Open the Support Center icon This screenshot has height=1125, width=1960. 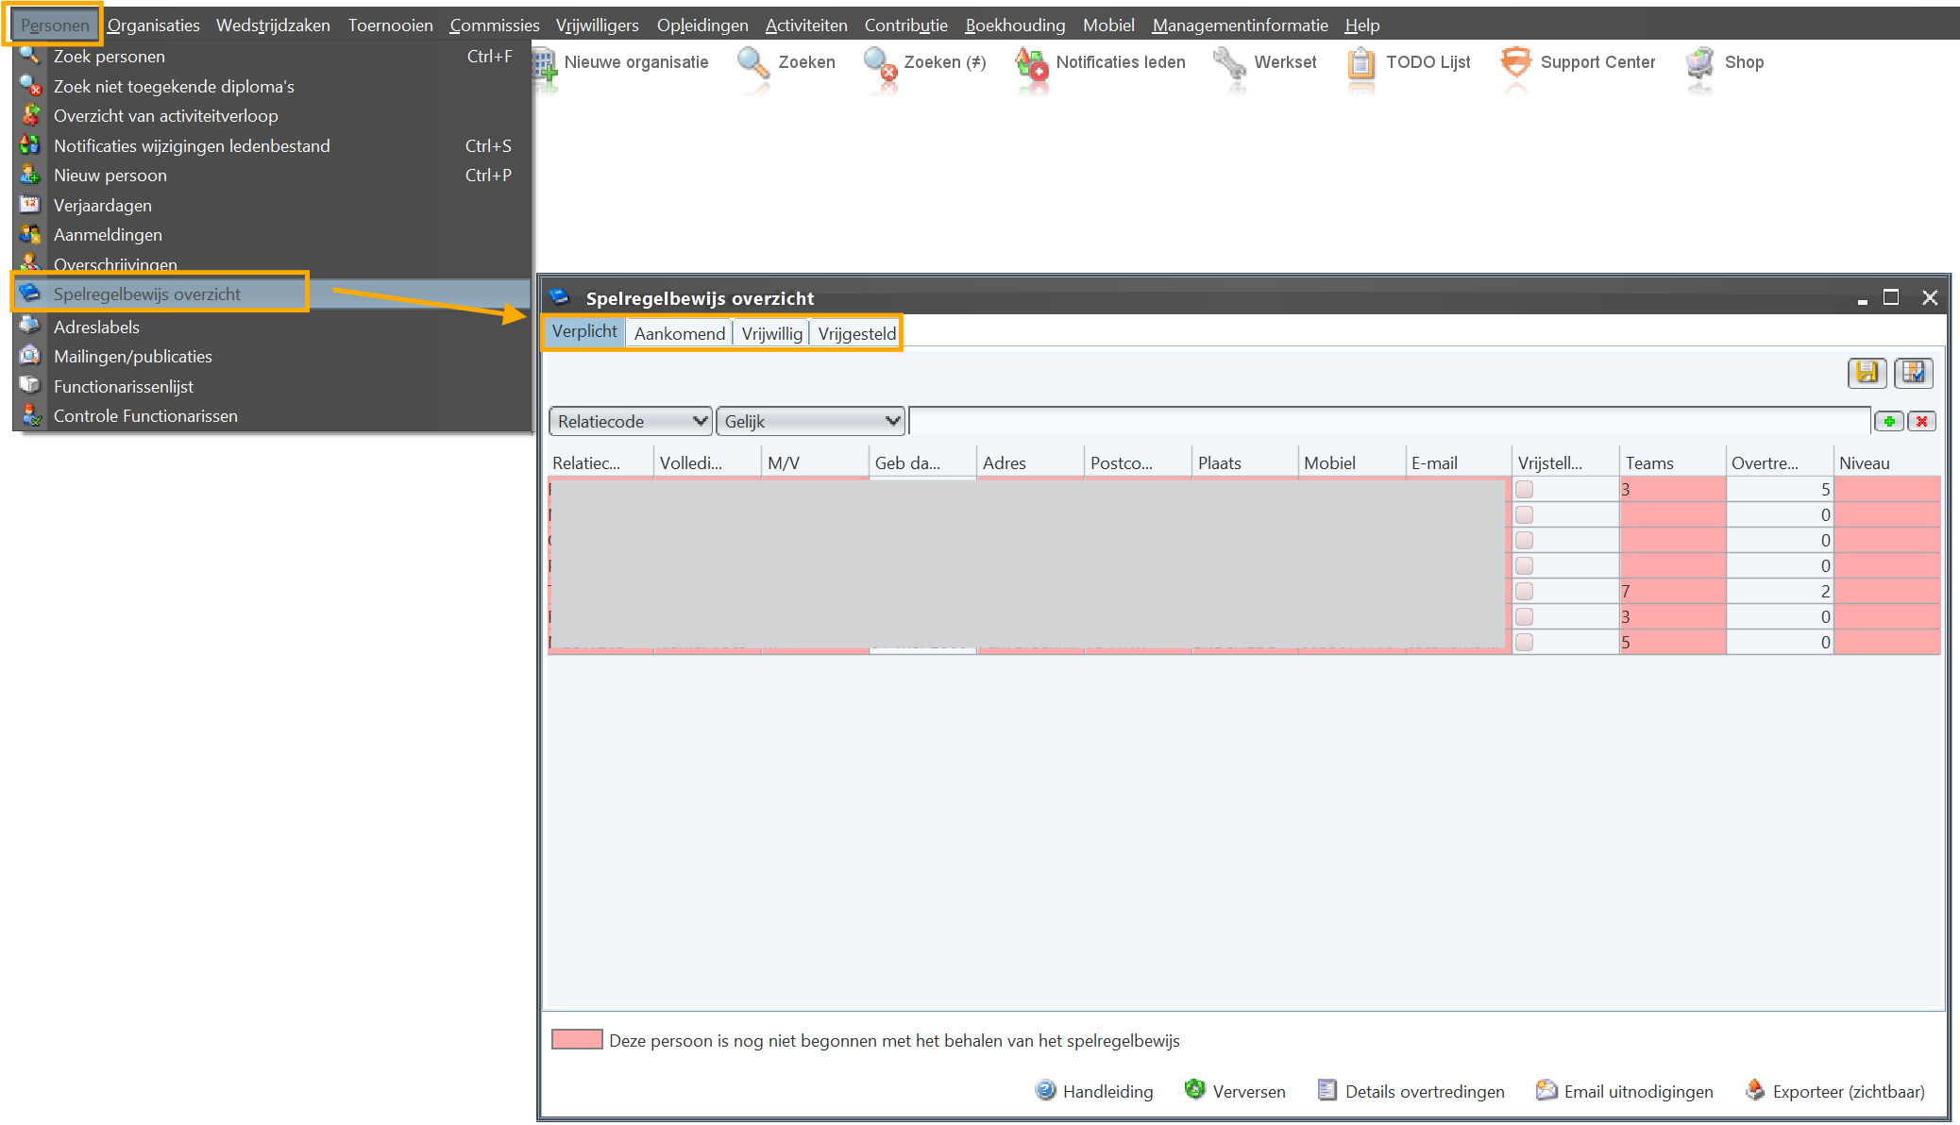coord(1515,63)
